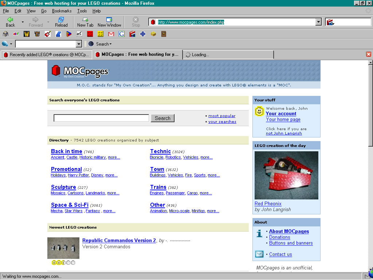Open Red Pheonix creation thumbnail
Screen dimensions: 373x280
286,175
